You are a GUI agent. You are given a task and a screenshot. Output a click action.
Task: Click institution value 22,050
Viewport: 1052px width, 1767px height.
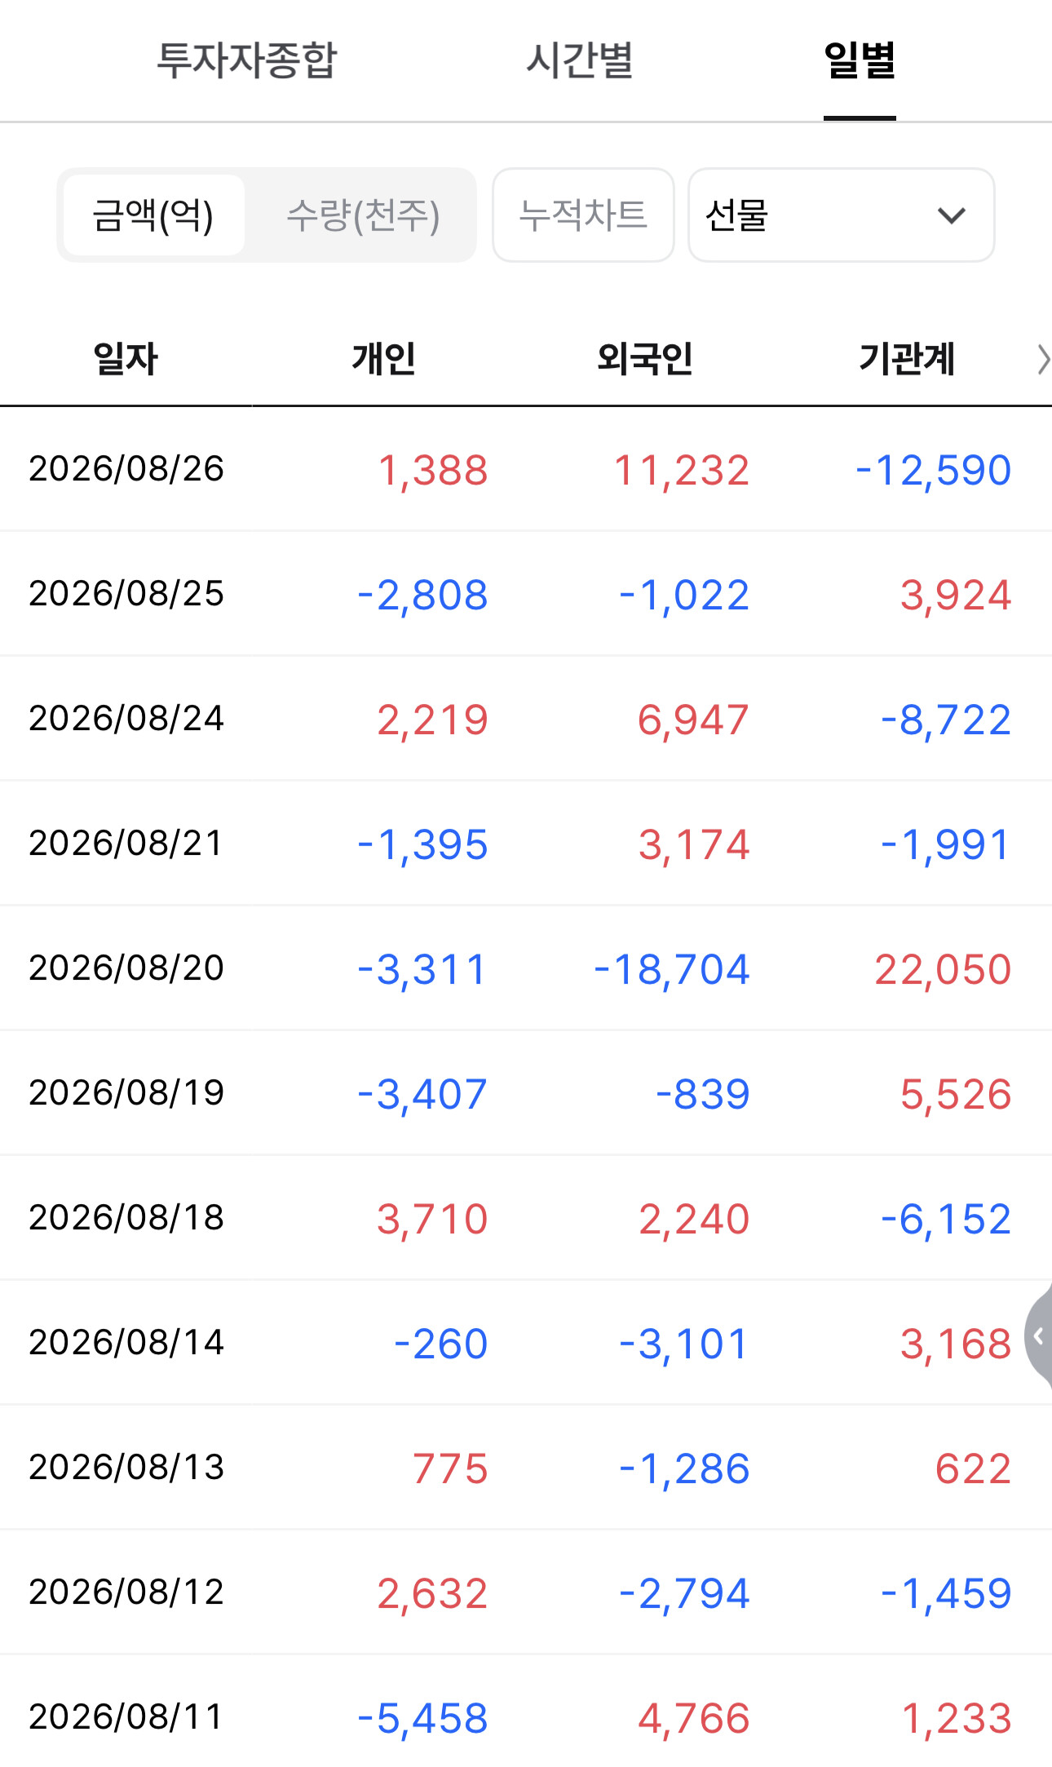pos(943,970)
